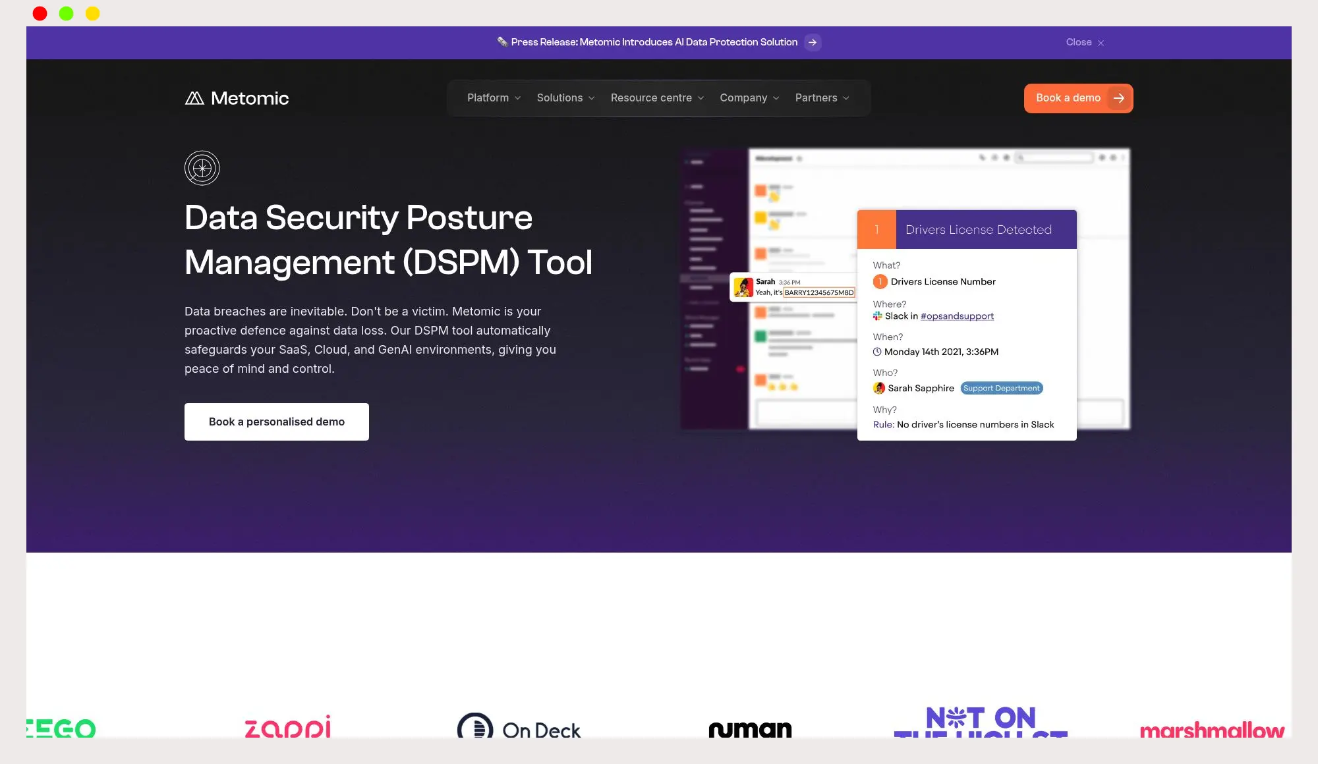Click the Numan logo
The width and height of the screenshot is (1318, 764).
pos(750,729)
